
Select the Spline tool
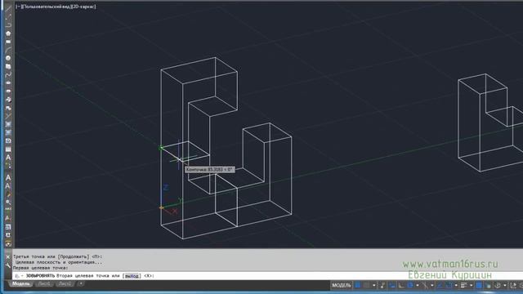pyautogui.click(x=8, y=74)
